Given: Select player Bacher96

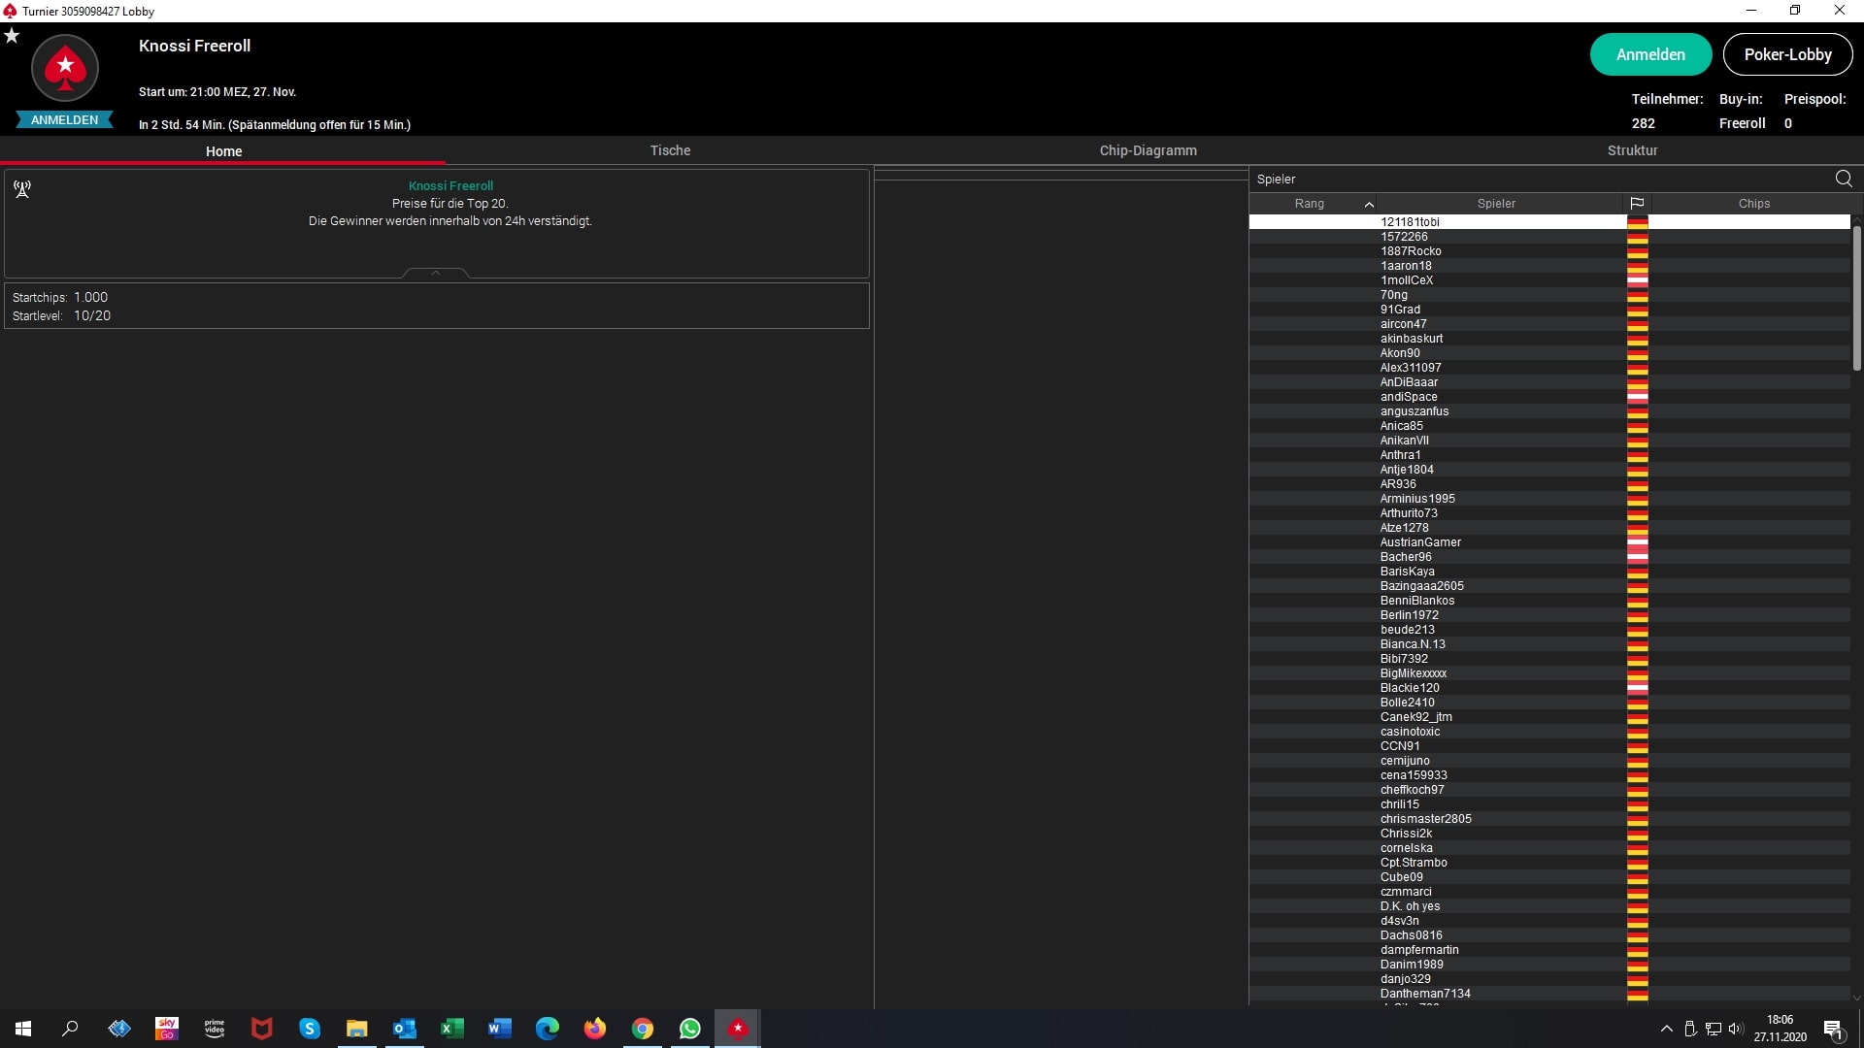Looking at the screenshot, I should (x=1549, y=557).
